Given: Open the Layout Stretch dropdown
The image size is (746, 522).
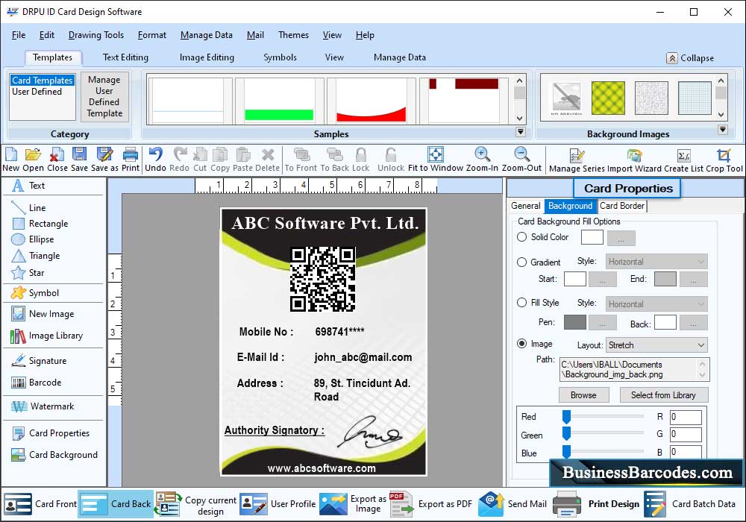Looking at the screenshot, I should (656, 345).
